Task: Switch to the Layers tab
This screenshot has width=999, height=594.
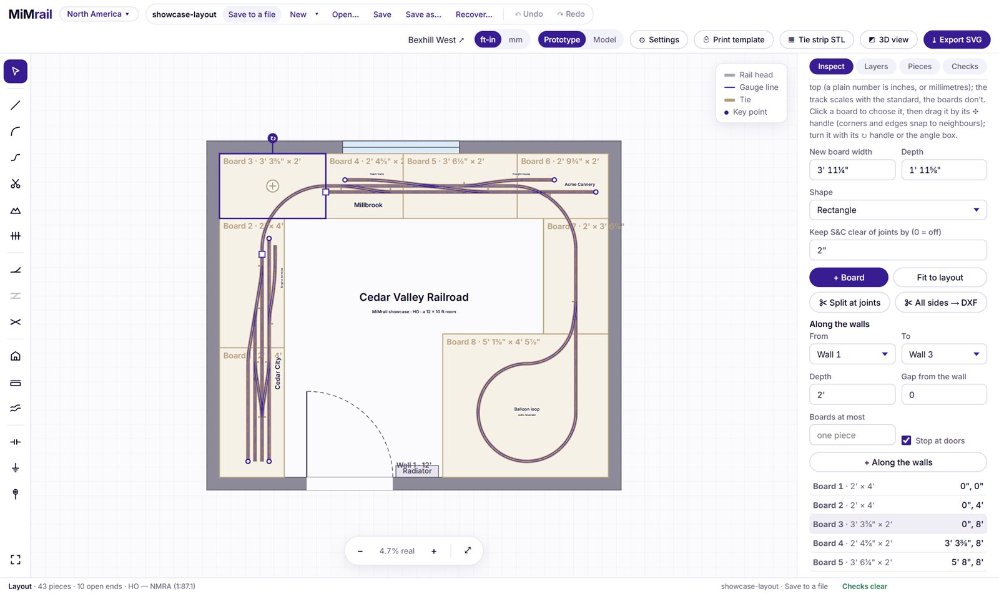Action: [x=876, y=66]
